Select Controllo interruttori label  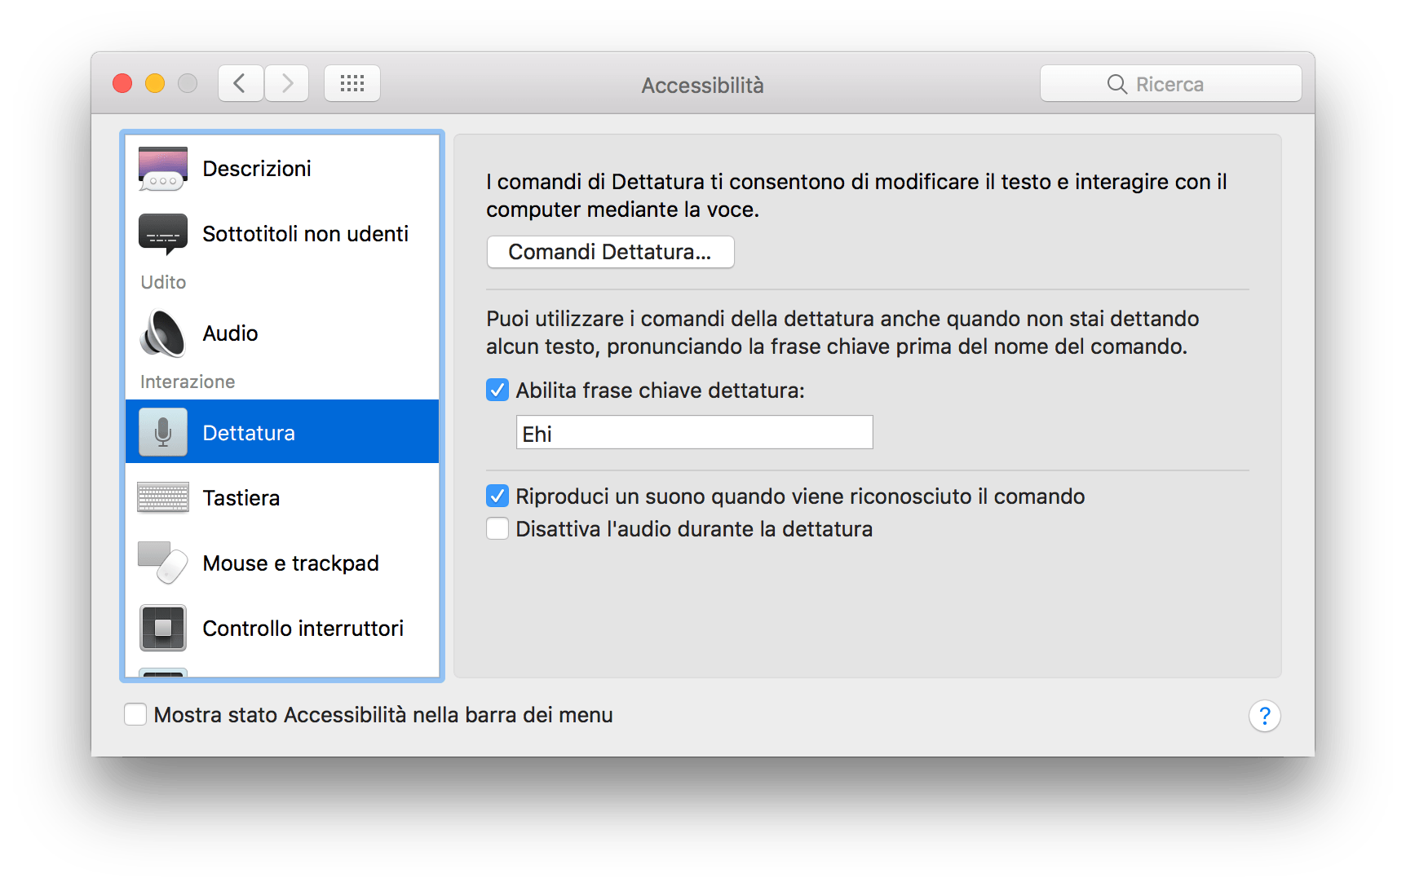[x=303, y=629]
